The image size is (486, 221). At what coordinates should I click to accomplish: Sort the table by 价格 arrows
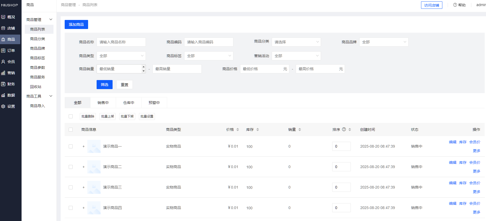point(238,130)
